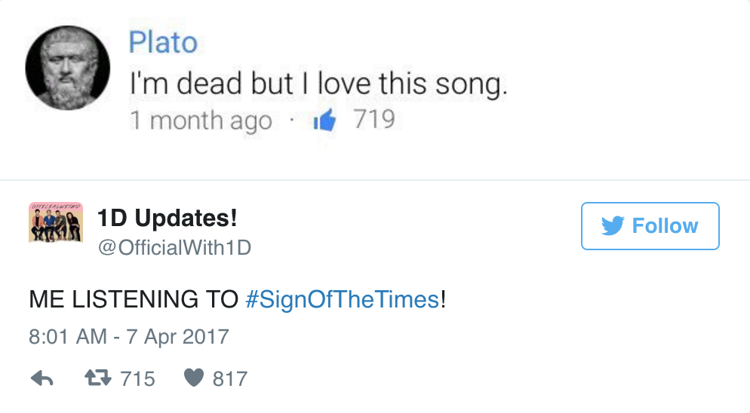The image size is (750, 413).
Task: Click the @OfficialWith1D handle
Action: tap(174, 247)
